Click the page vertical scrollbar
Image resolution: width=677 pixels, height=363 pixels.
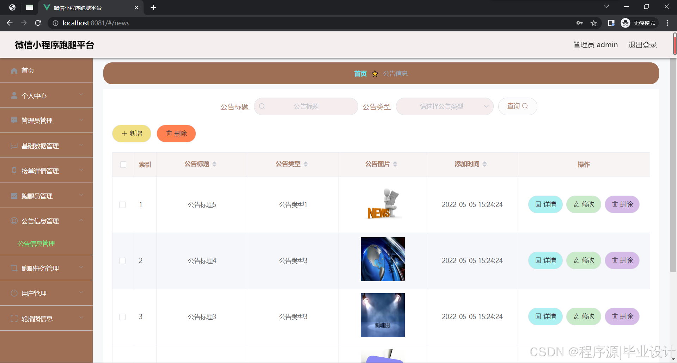coord(673,166)
